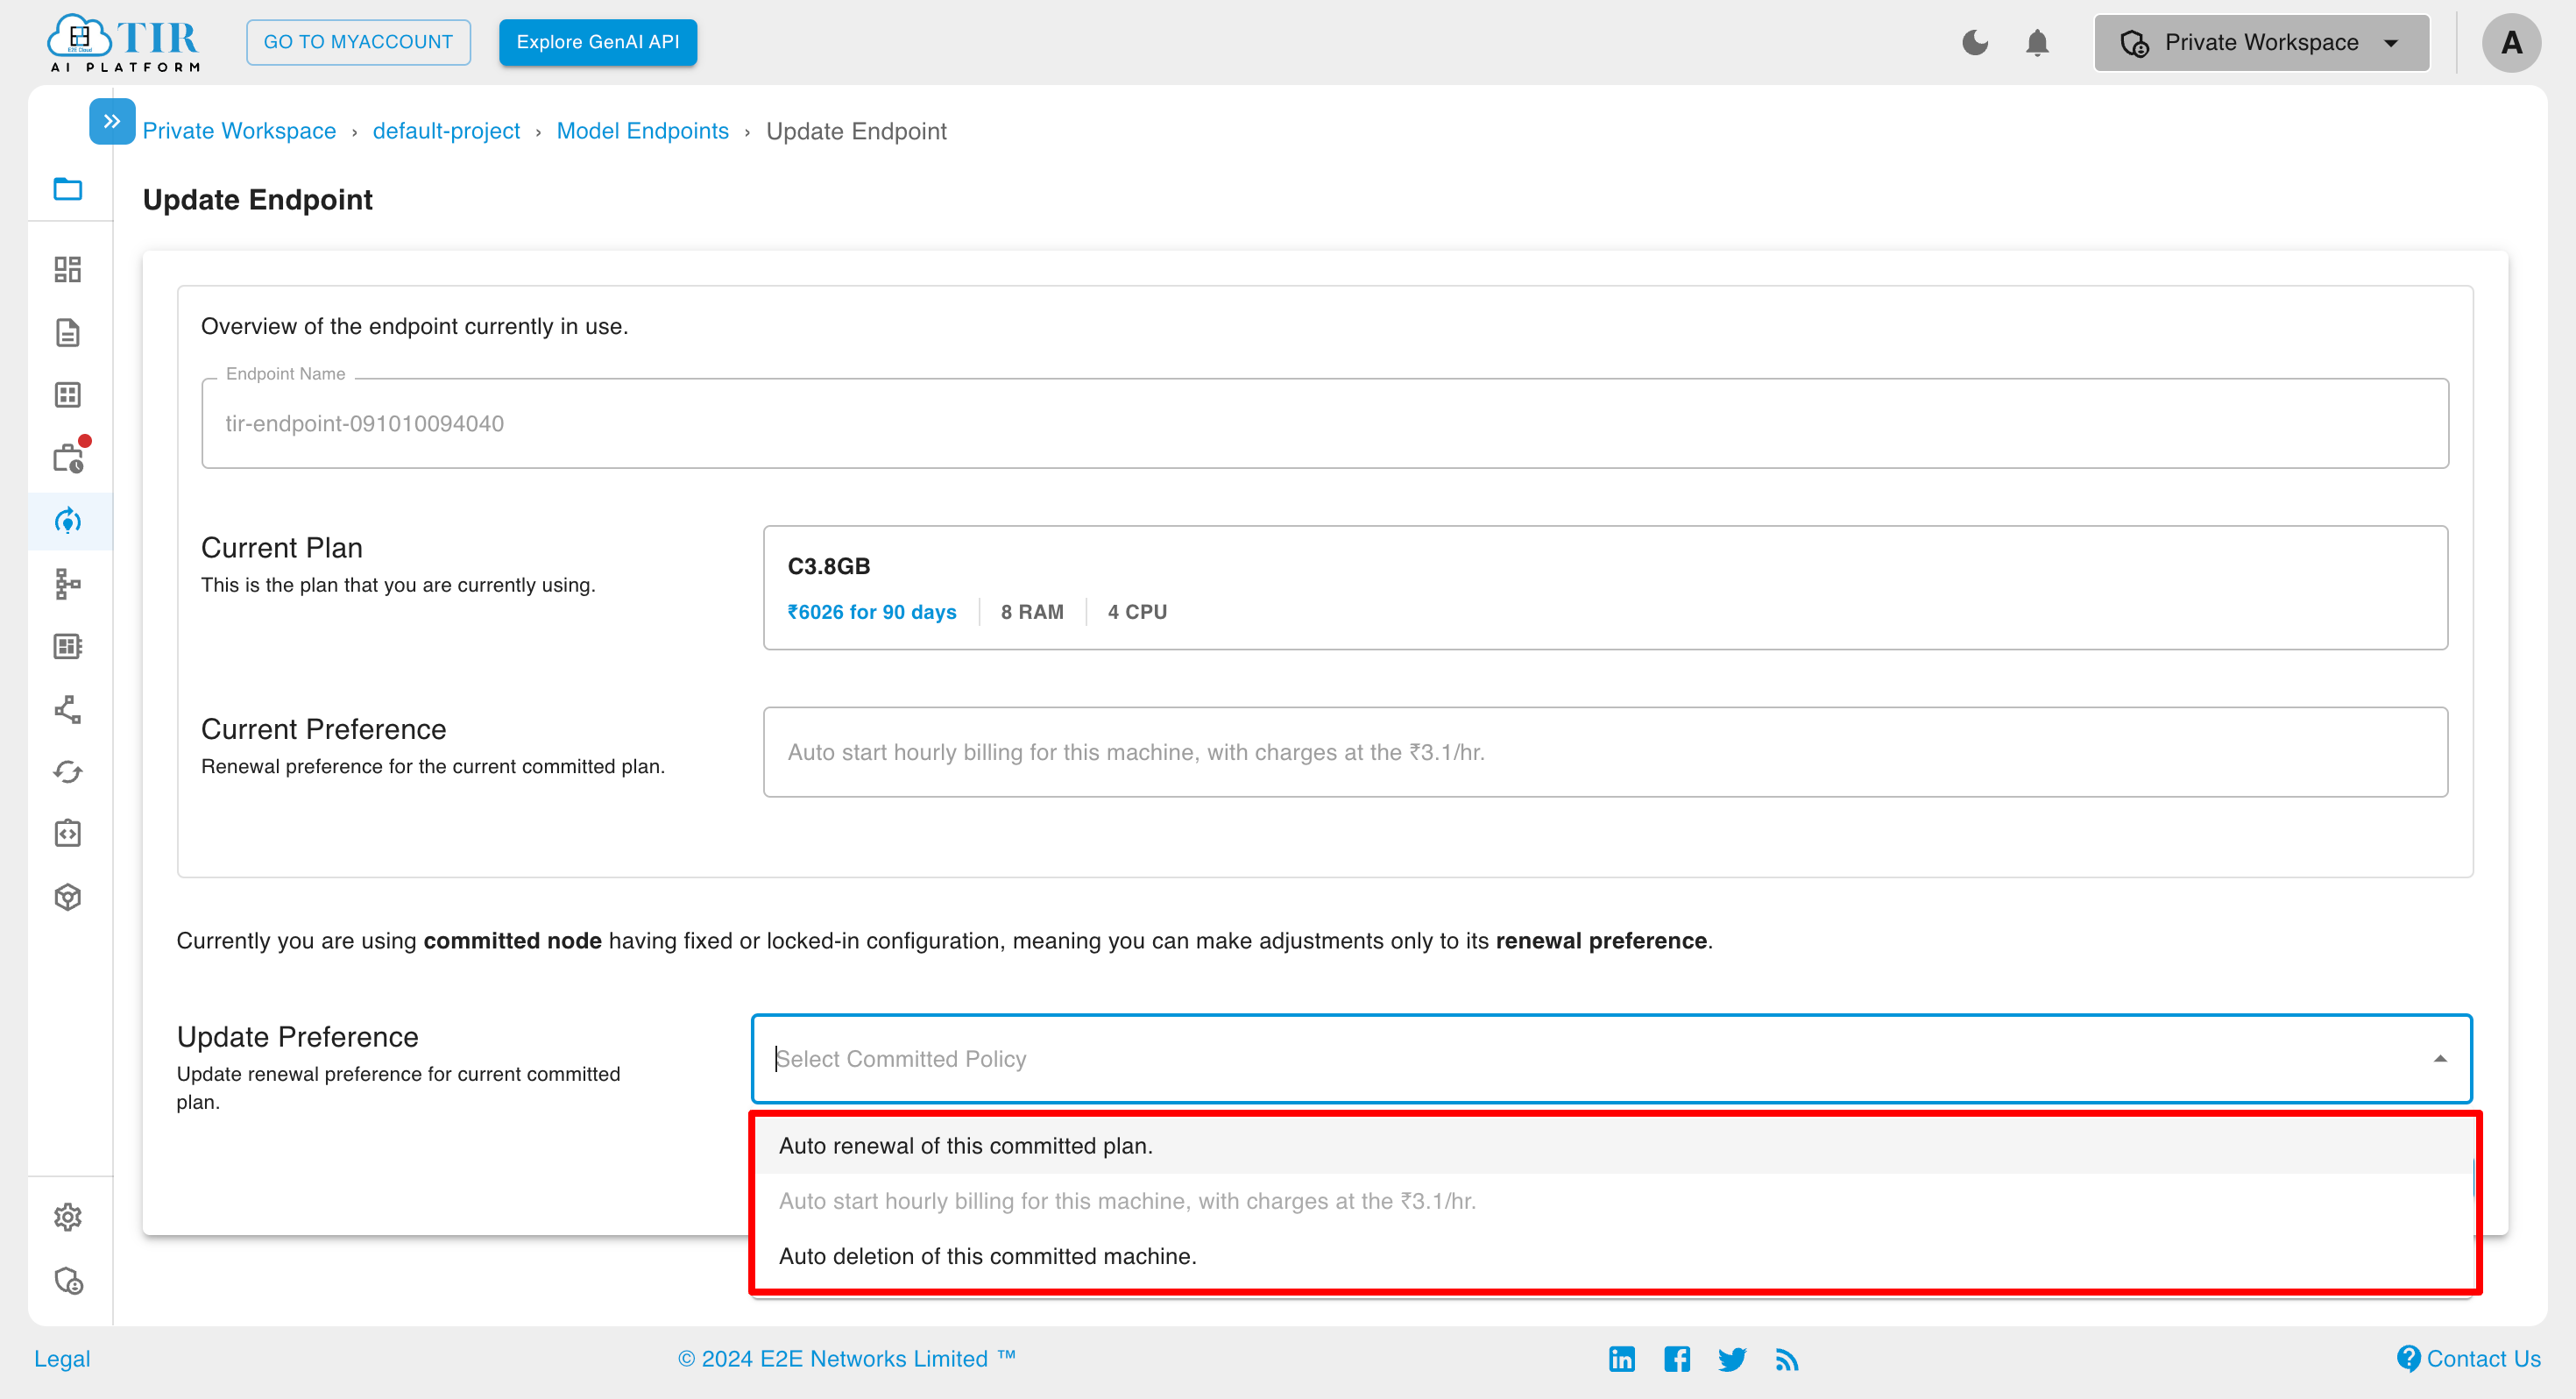Screen dimensions: 2576x1399
Task: Click the GO TO MYACCOUNT button
Action: 358,41
